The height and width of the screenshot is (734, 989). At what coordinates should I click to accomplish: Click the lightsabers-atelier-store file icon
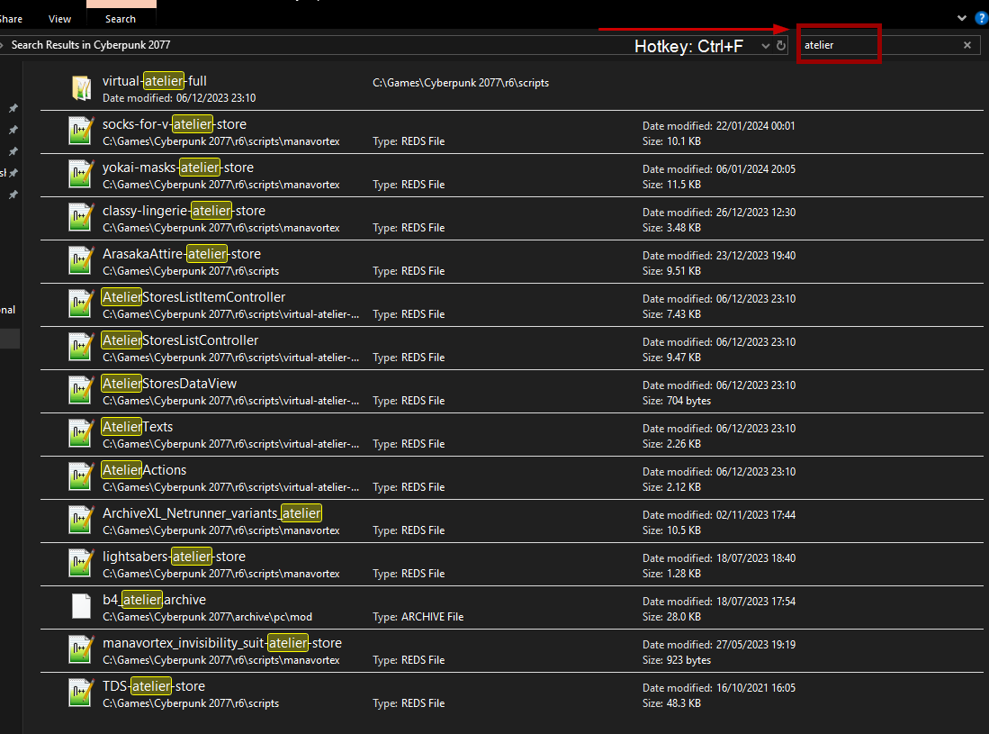(x=83, y=564)
